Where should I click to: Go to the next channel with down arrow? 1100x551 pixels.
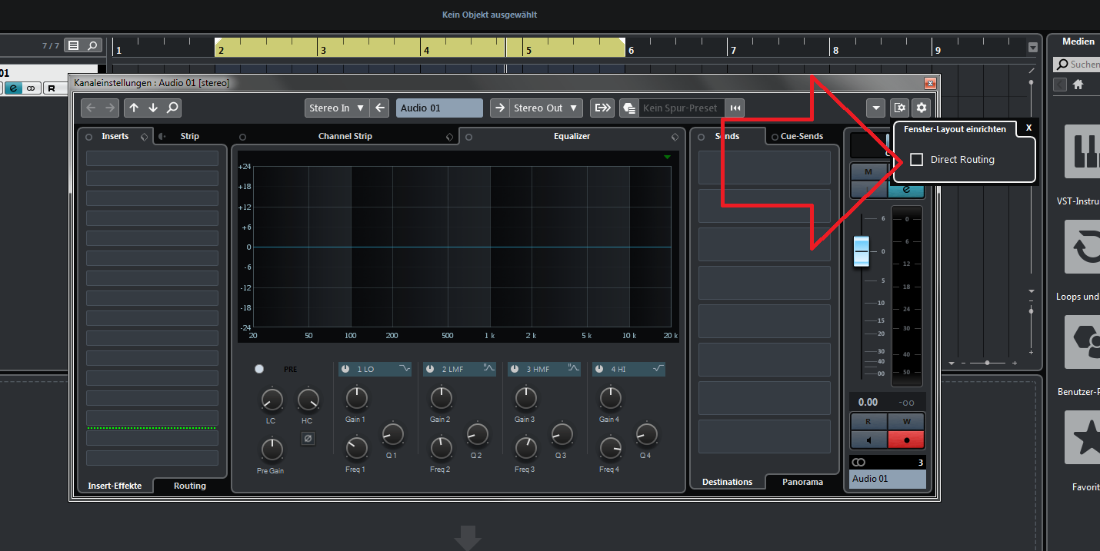(153, 108)
